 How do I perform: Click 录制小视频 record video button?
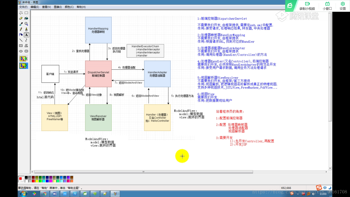click(x=307, y=6)
